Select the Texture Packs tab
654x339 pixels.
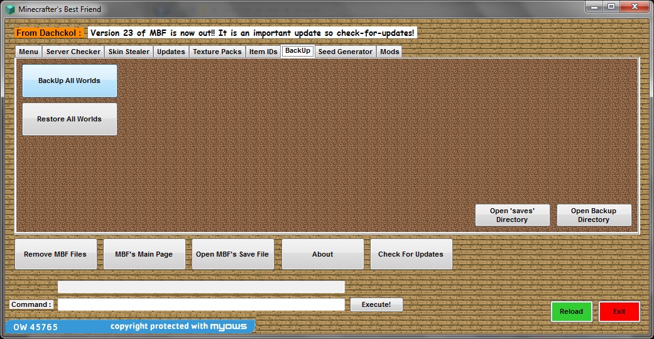click(217, 52)
